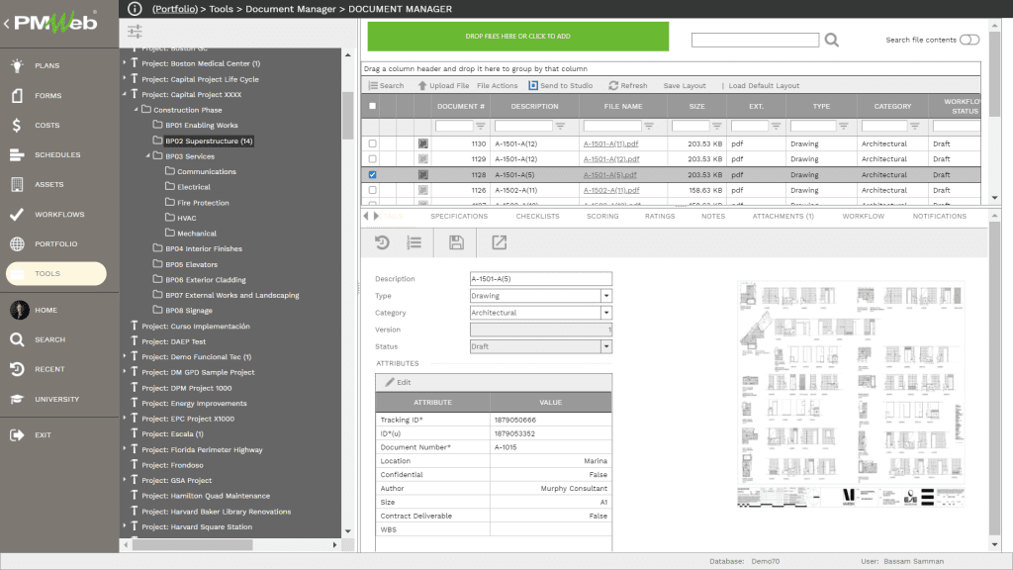Click the drawing preview thumbnail
Image resolution: width=1013 pixels, height=570 pixels.
[851, 396]
